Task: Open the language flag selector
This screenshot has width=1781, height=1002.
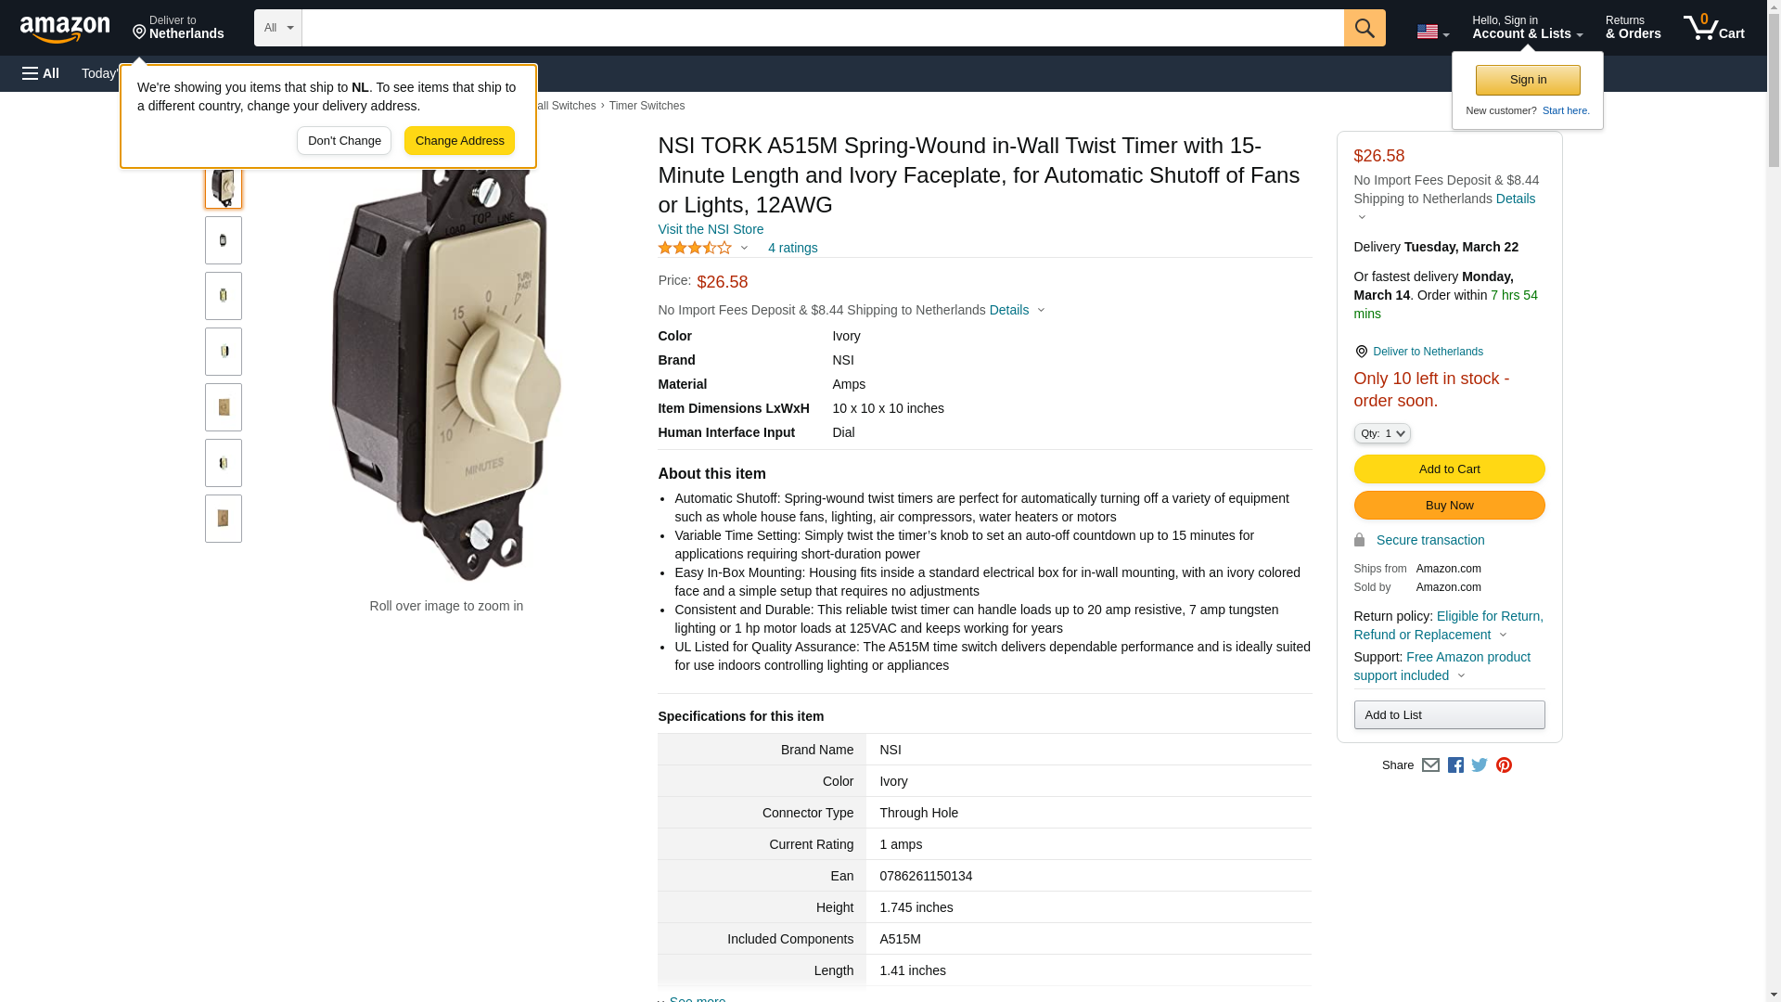Action: [x=1432, y=32]
